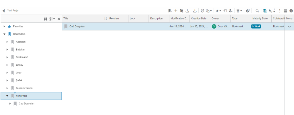
Task: Click the In Work maturity state badge
Action: click(256, 27)
